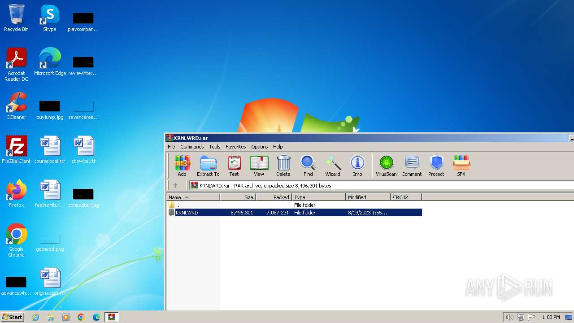Click the network tray icon
The height and width of the screenshot is (323, 574).
pyautogui.click(x=521, y=317)
